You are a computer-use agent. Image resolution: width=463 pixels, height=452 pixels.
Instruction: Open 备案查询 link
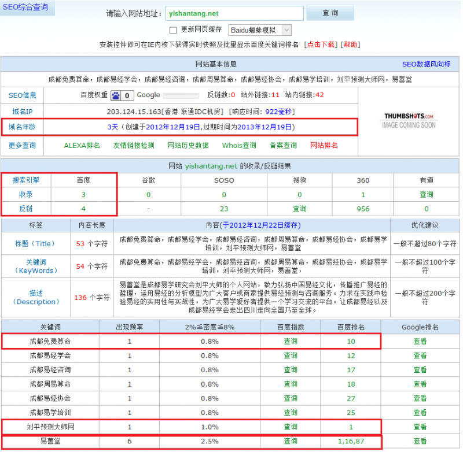point(283,145)
